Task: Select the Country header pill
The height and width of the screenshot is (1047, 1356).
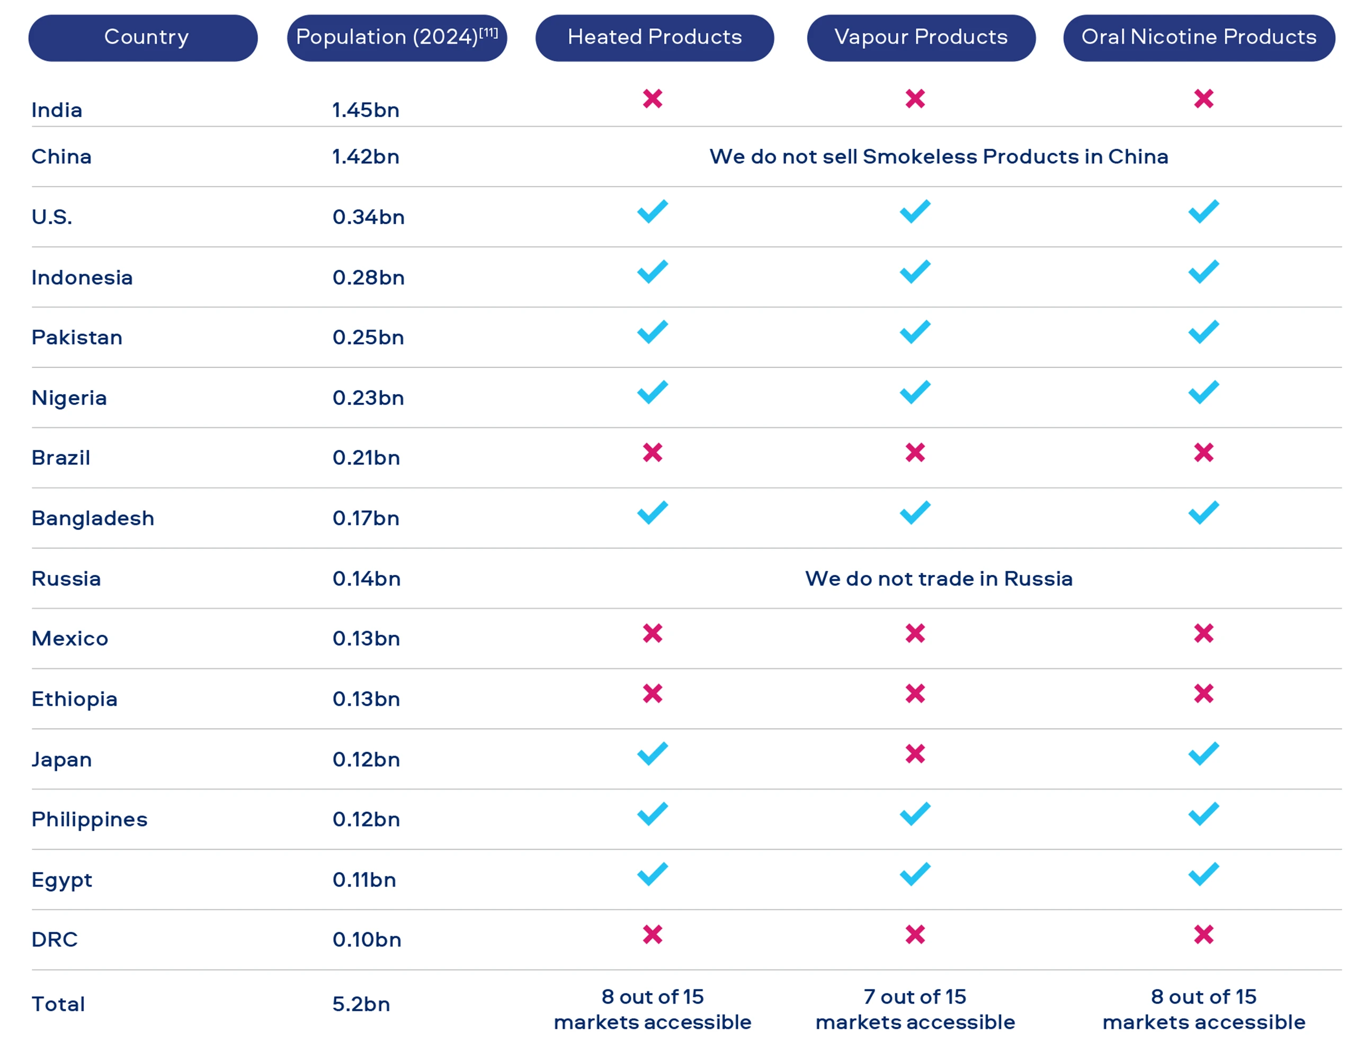Action: coord(143,38)
